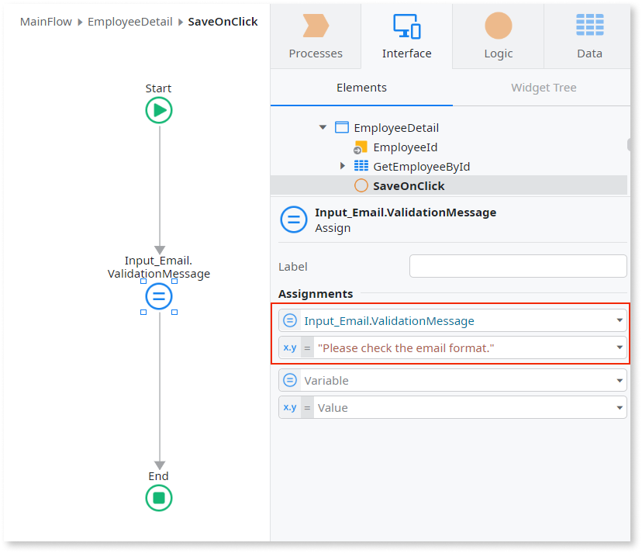Switch to the Widget Tree tab
Image resolution: width=642 pixels, height=553 pixels.
(543, 87)
